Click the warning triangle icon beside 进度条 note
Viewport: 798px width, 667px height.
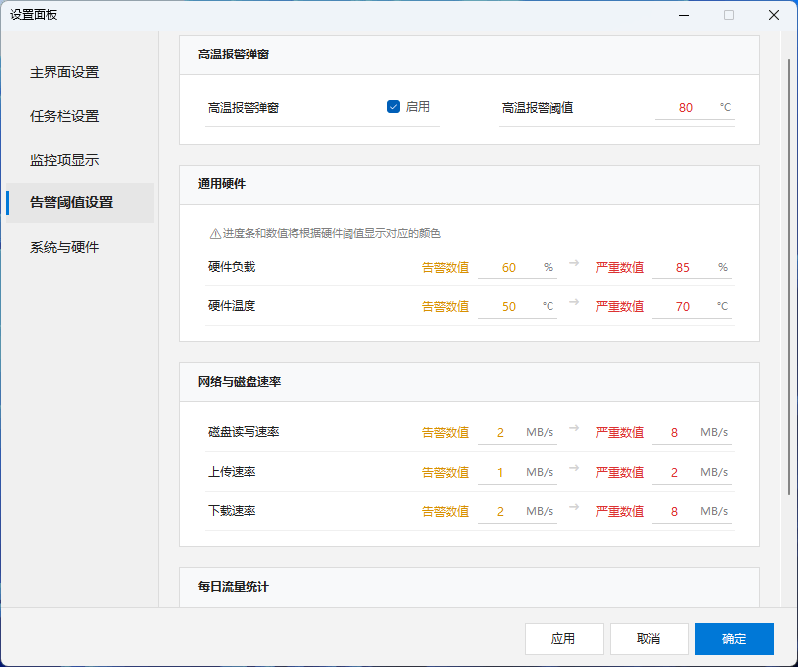point(215,233)
